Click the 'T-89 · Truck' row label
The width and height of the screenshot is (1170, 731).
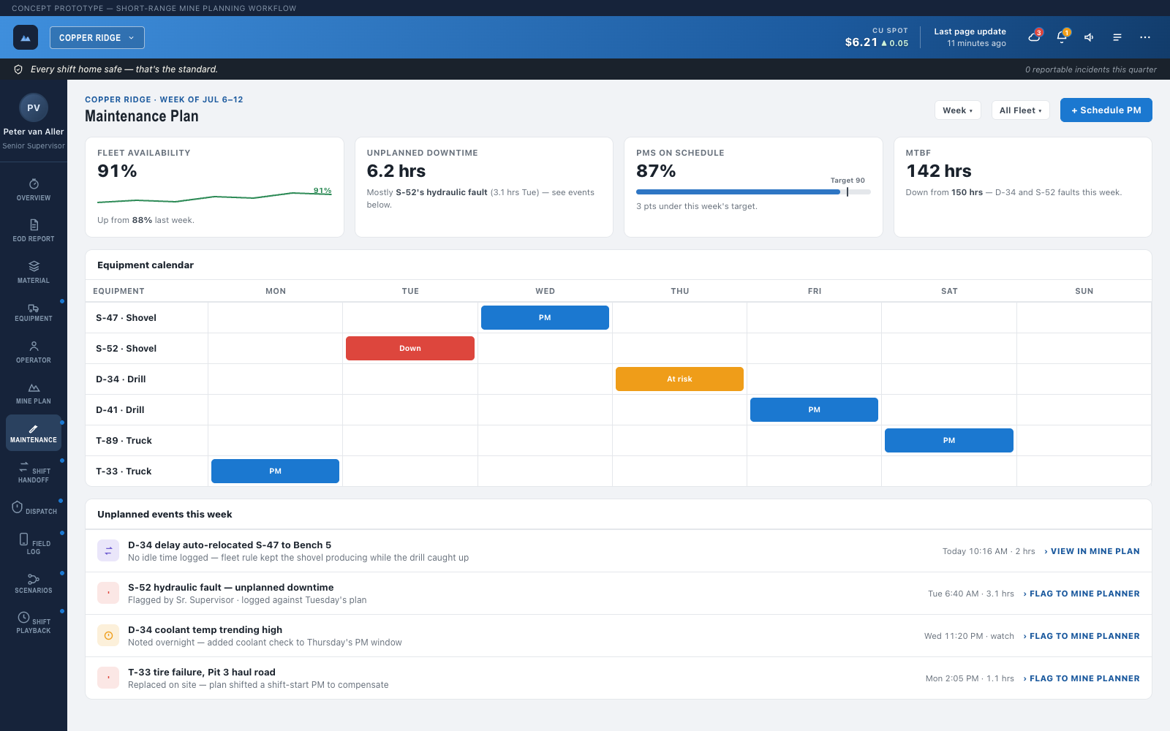(124, 441)
